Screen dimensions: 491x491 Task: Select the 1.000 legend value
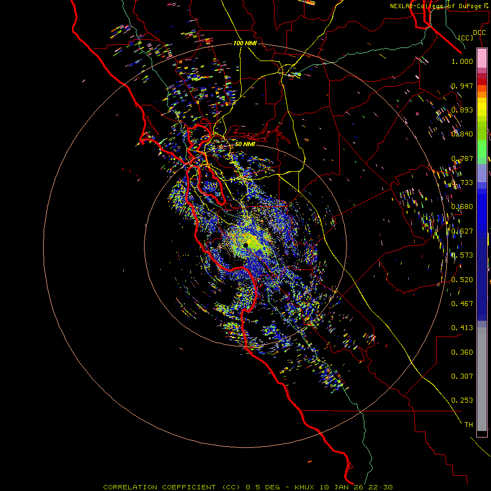point(462,61)
